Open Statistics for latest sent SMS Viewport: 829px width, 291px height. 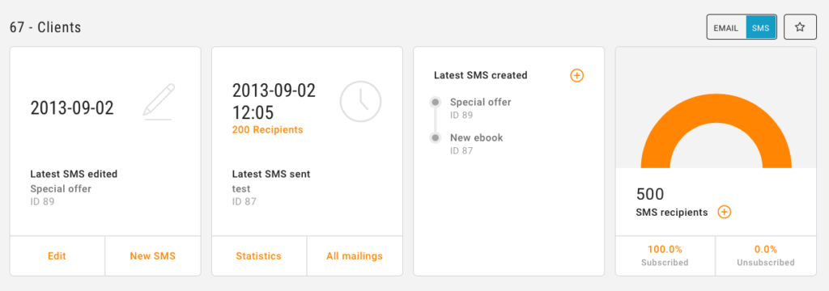coord(258,256)
